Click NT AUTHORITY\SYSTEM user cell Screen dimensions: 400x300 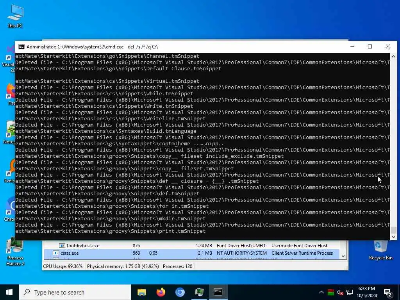pyautogui.click(x=241, y=253)
